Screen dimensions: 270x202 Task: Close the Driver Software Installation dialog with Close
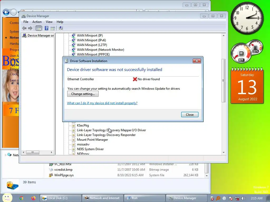[190, 115]
